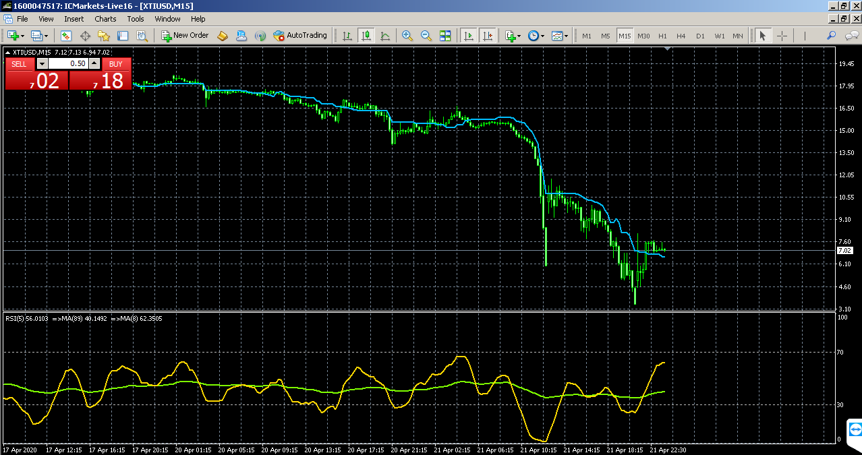Open the Tools menu
Image resolution: width=862 pixels, height=455 pixels.
(136, 19)
